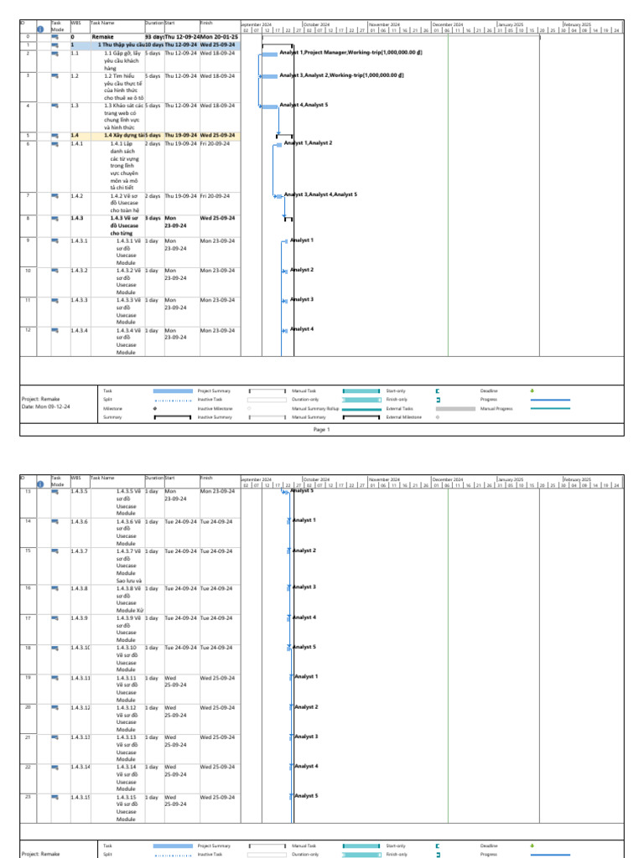Click 'Manual Progress' legend label
Image resolution: width=644 pixels, height=858 pixels.
click(x=496, y=408)
